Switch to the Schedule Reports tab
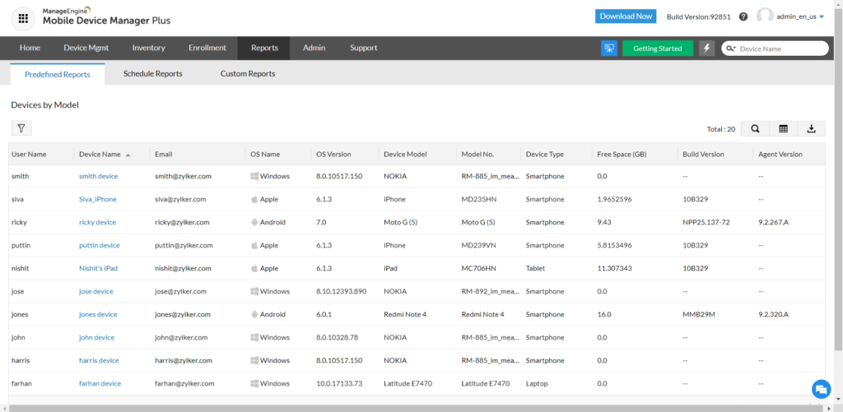This screenshot has width=843, height=412. (152, 73)
